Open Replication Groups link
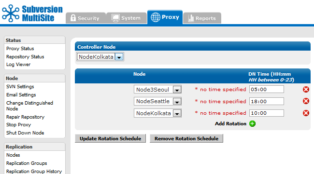Viewport: 314px width, 174px height. (x=27, y=163)
